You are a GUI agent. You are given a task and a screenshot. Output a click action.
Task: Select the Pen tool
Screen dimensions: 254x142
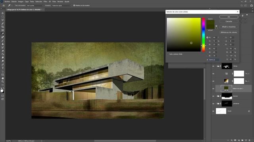(3, 65)
